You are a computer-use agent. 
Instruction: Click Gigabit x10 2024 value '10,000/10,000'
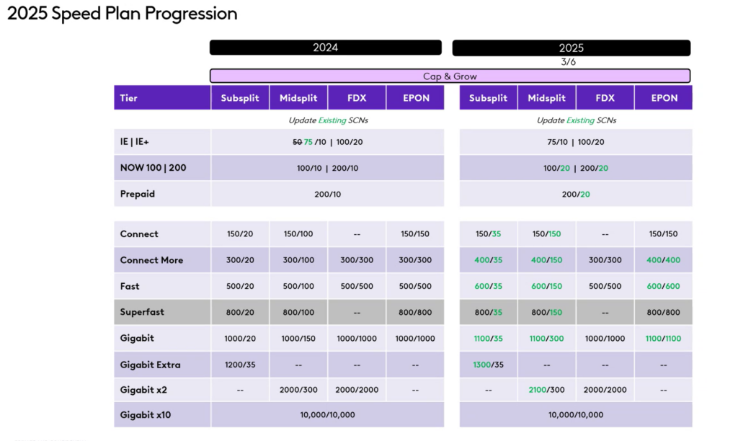tap(328, 414)
